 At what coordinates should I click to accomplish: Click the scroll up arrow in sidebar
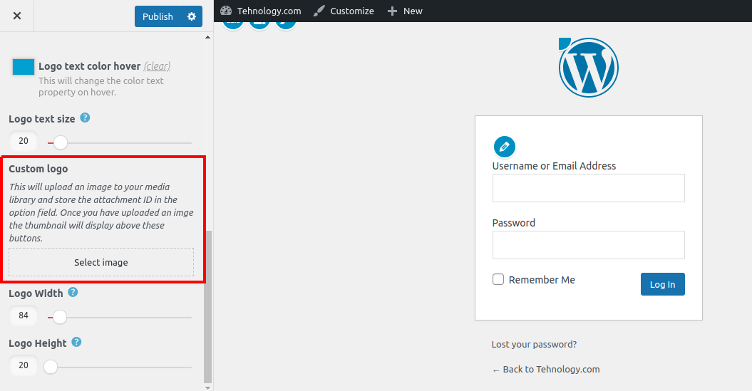[207, 37]
